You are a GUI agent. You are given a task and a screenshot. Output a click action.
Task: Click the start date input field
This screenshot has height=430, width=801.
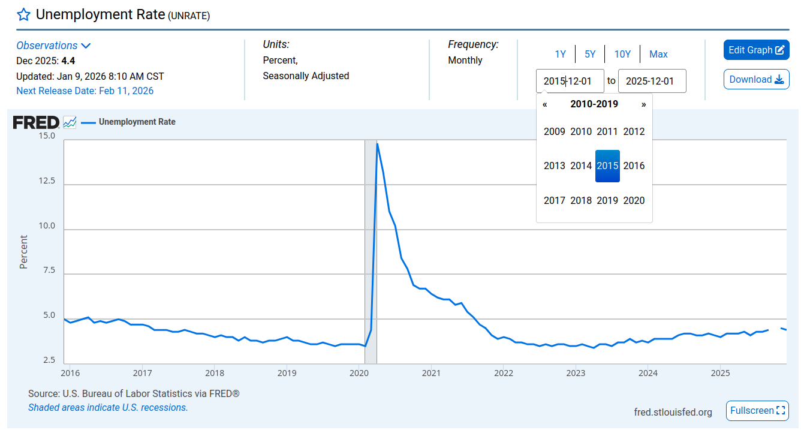click(570, 81)
